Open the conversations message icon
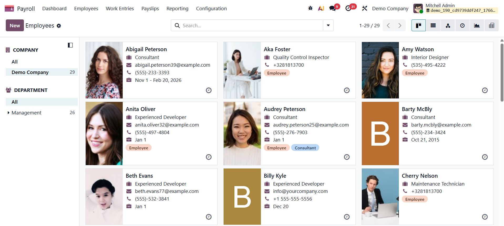504x226 pixels. tap(333, 8)
